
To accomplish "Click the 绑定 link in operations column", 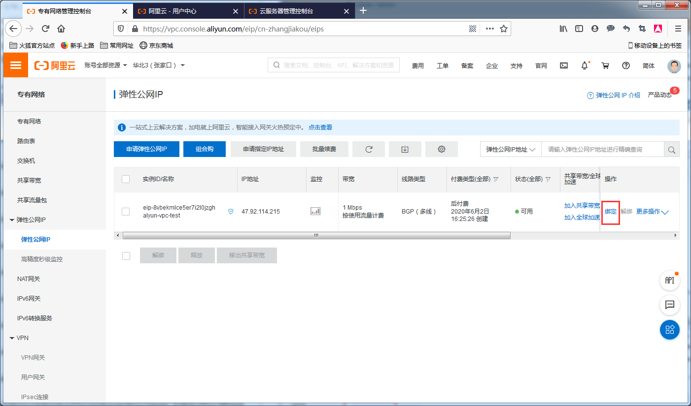I will pyautogui.click(x=611, y=212).
